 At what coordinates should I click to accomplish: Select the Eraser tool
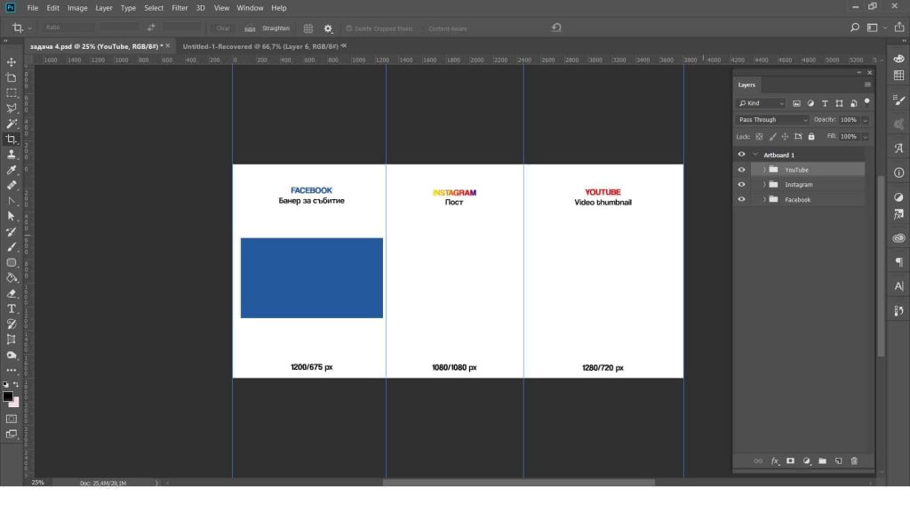[x=11, y=293]
